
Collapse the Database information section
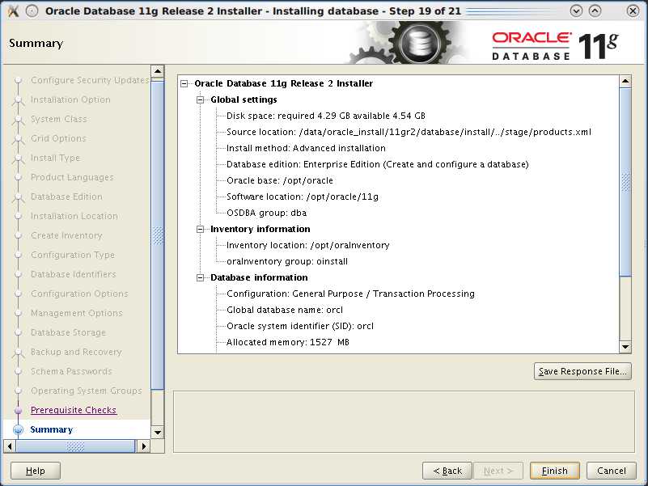coord(201,277)
